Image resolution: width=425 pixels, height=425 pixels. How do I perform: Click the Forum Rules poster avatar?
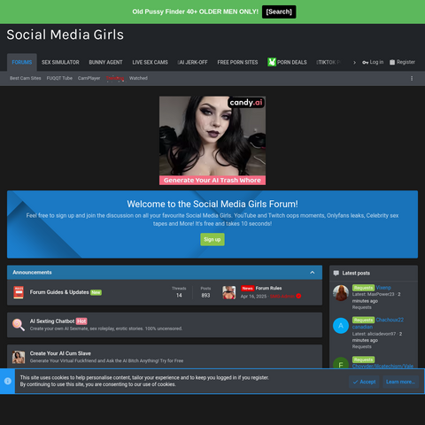tap(229, 292)
